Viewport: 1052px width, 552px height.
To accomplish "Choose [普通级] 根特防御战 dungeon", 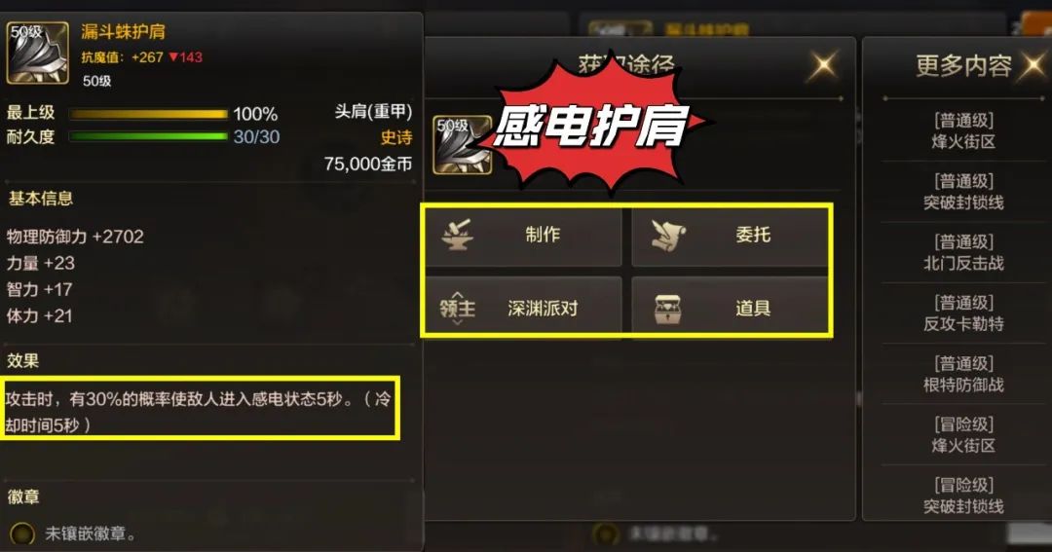I will [x=963, y=374].
